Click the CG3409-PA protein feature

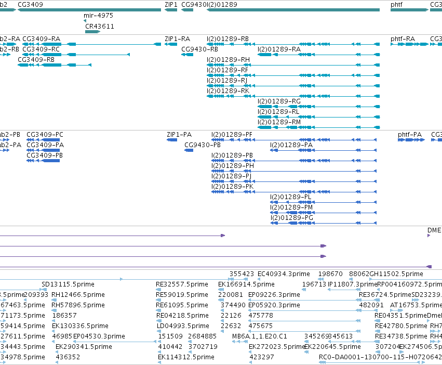[45, 145]
